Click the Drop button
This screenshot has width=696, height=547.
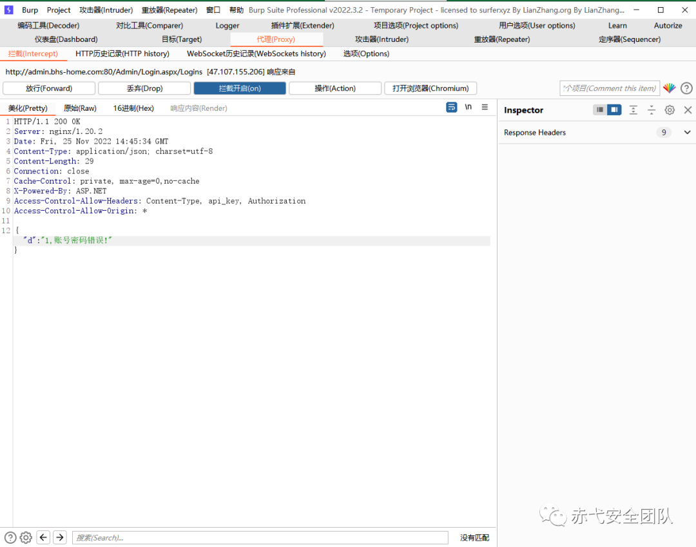click(x=144, y=88)
